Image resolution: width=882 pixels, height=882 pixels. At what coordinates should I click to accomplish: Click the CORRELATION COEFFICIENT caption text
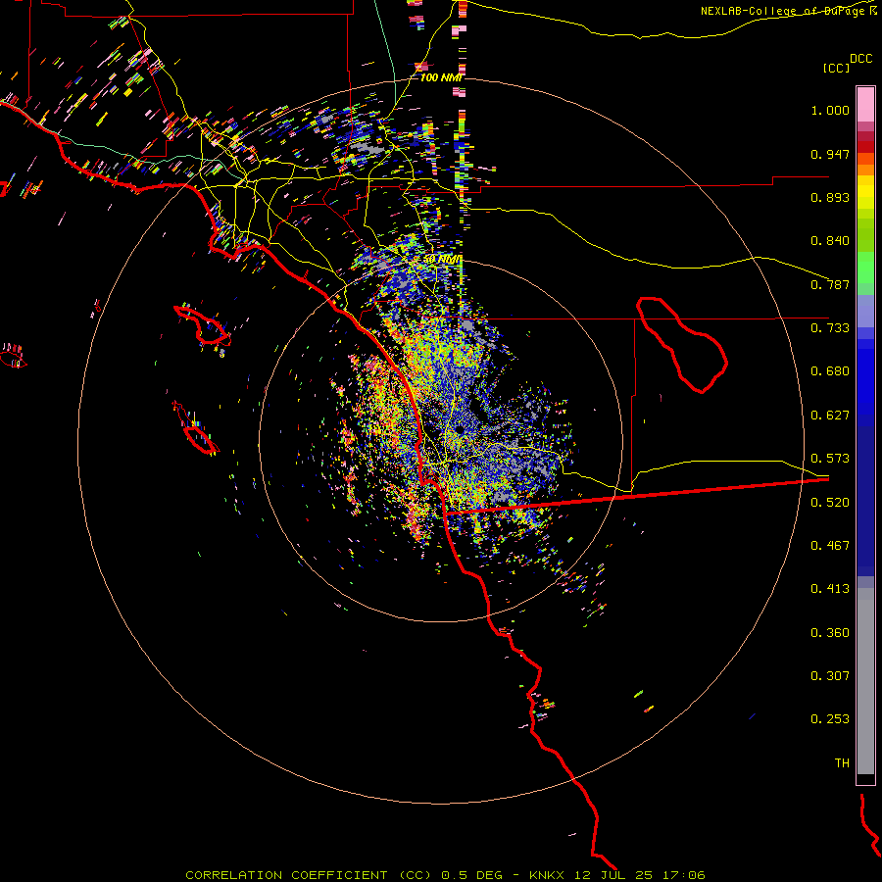point(286,875)
